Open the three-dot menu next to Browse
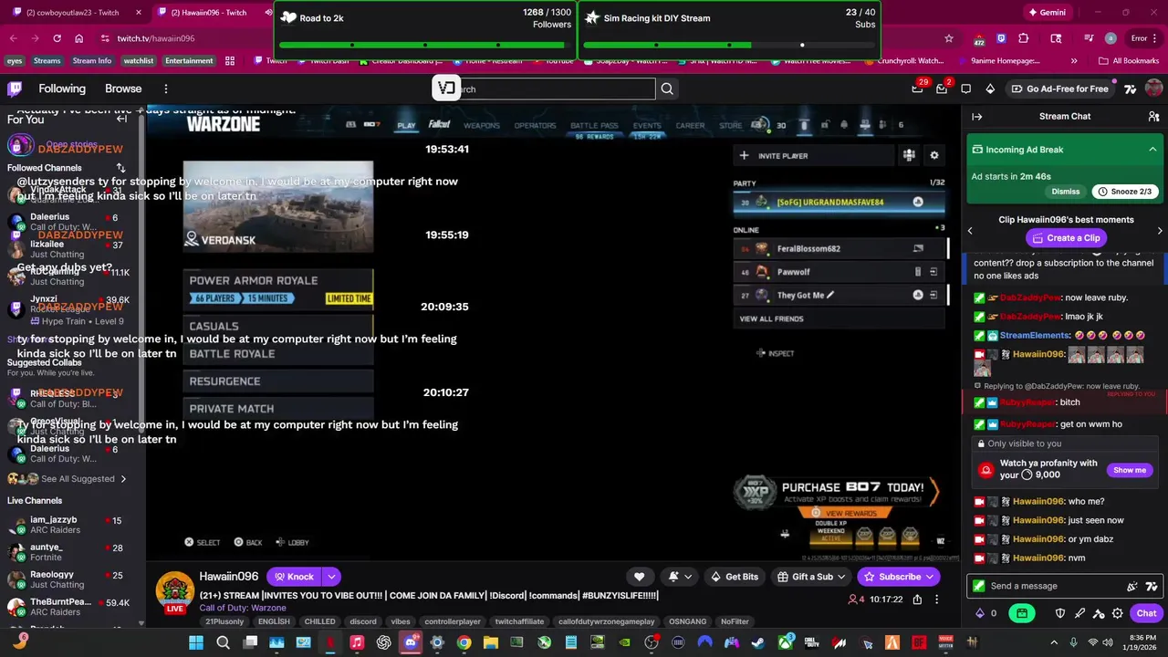 pos(166,89)
